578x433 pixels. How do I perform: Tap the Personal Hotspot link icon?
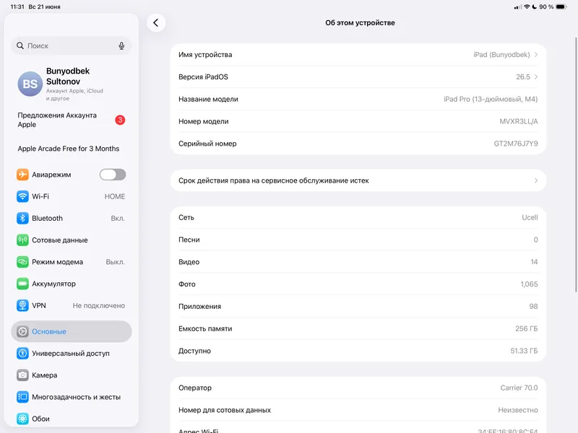tap(22, 262)
